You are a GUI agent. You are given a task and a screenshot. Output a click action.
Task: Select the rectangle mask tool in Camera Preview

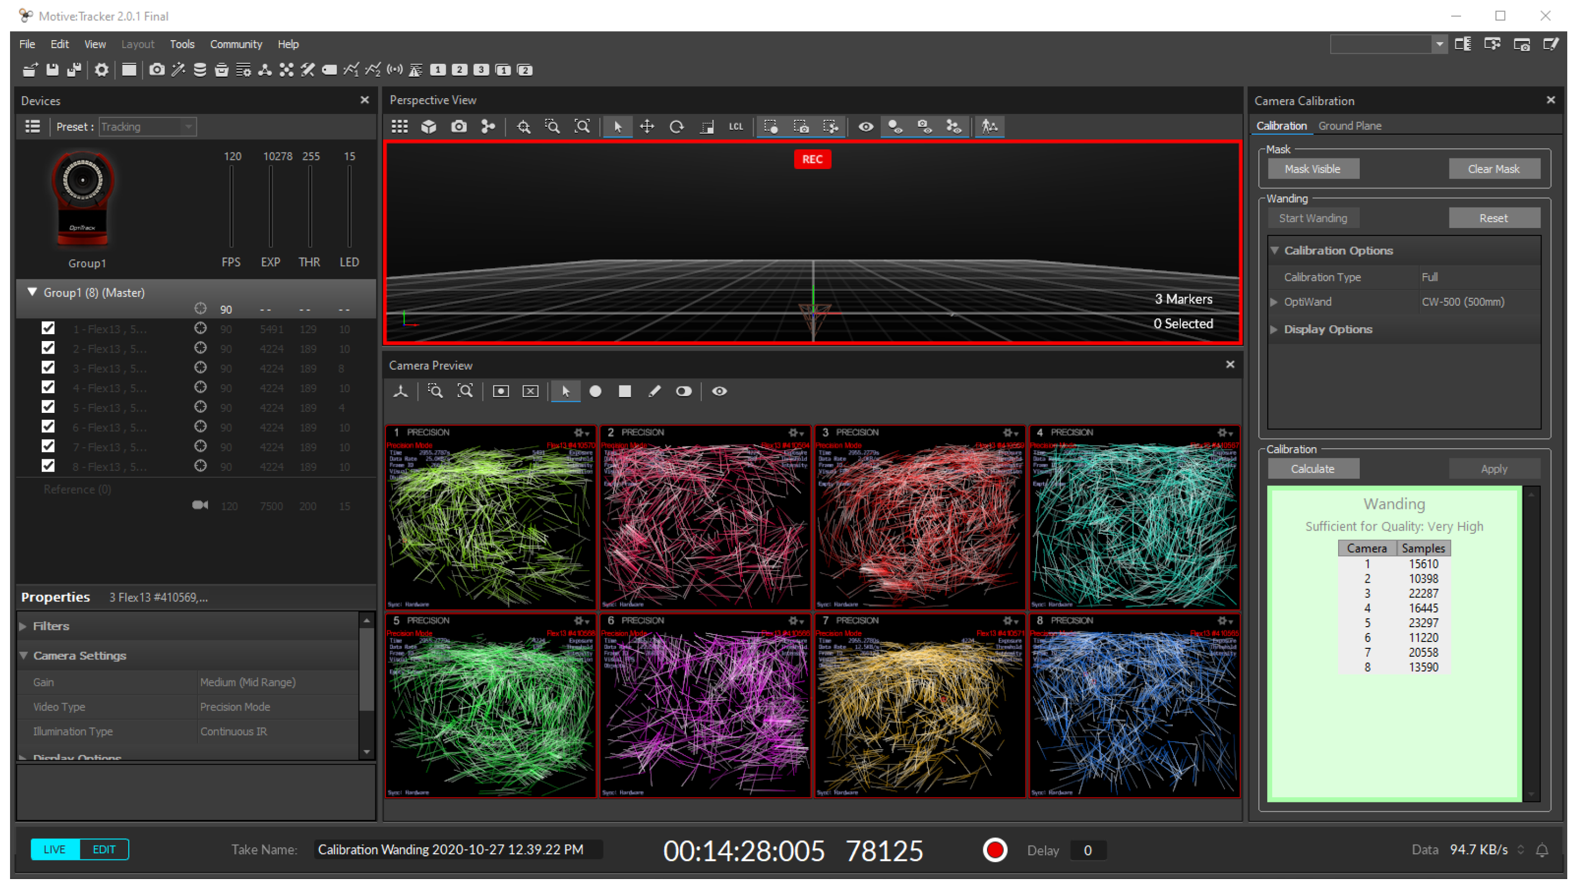[x=624, y=392]
